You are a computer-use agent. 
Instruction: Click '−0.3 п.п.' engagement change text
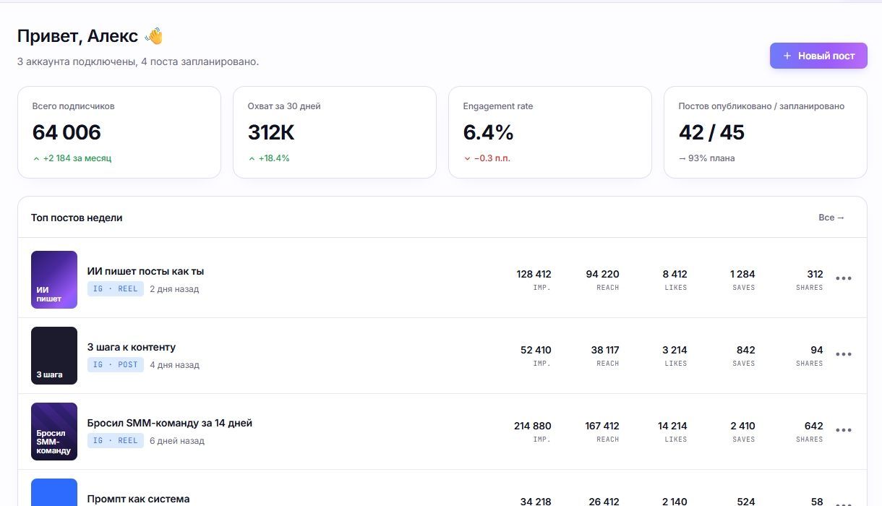(492, 158)
